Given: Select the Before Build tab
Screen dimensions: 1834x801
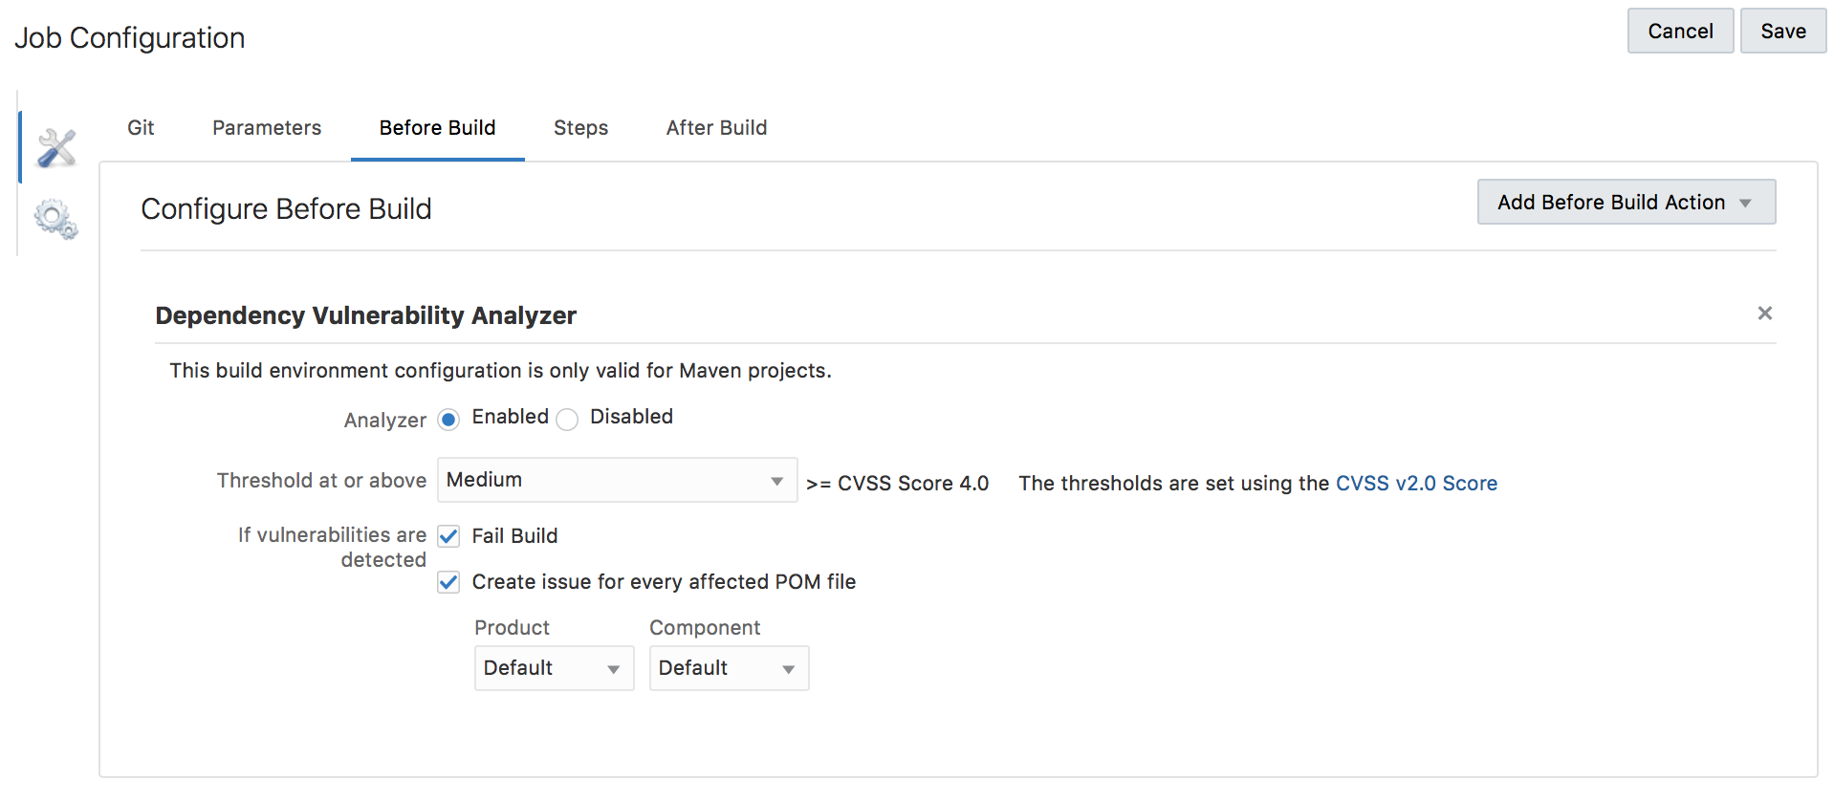Looking at the screenshot, I should tap(437, 128).
